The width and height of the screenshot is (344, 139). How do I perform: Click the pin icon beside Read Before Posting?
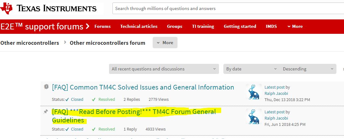click(x=46, y=112)
